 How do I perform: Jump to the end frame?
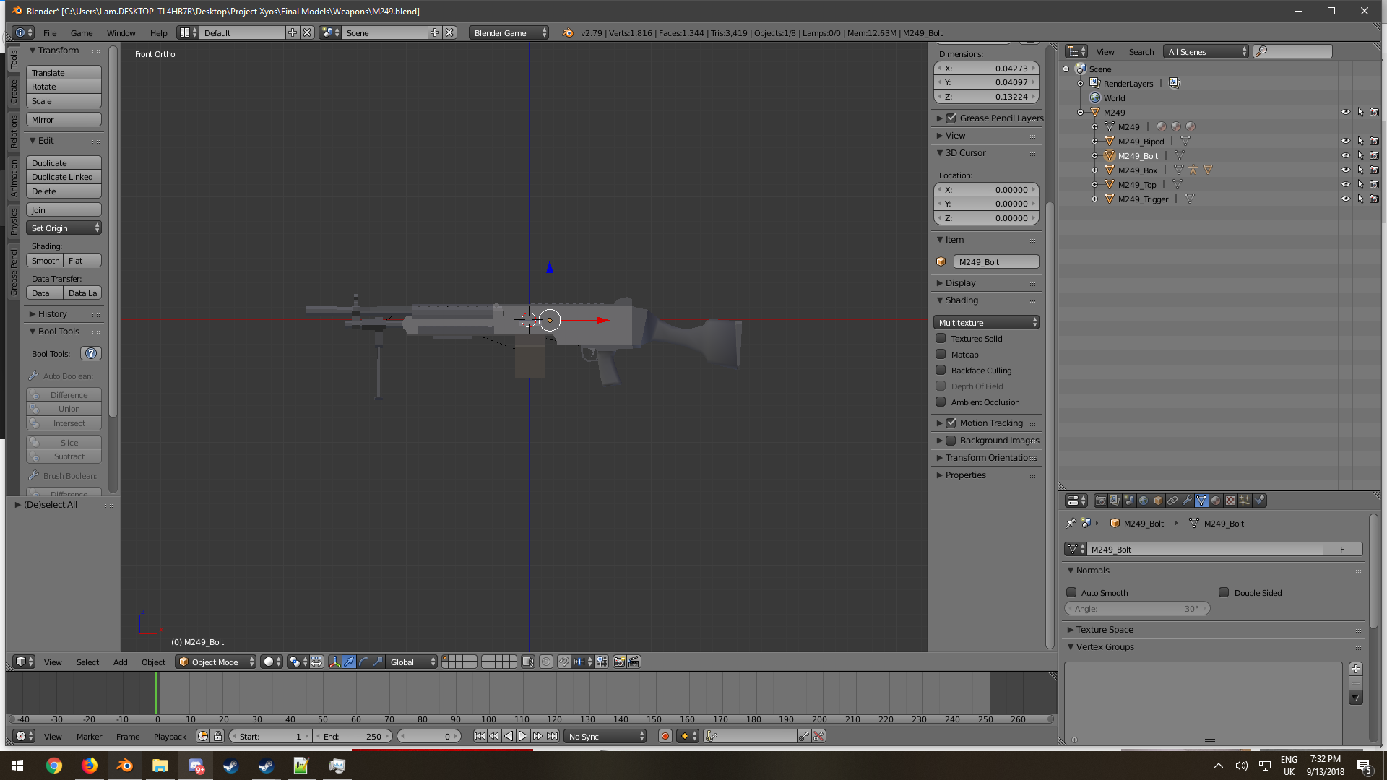(552, 736)
